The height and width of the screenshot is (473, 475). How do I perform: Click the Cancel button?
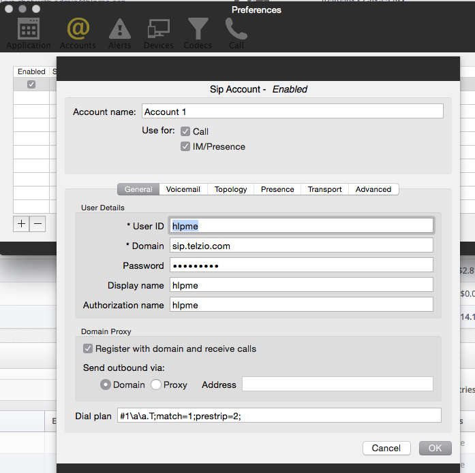tap(386, 448)
